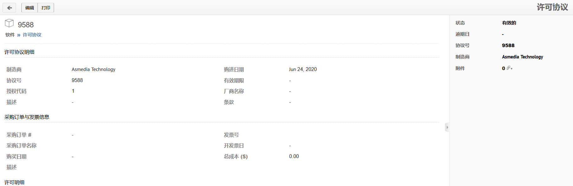573x186 pixels.
Task: Select the 条款 label
Action: pyautogui.click(x=229, y=102)
